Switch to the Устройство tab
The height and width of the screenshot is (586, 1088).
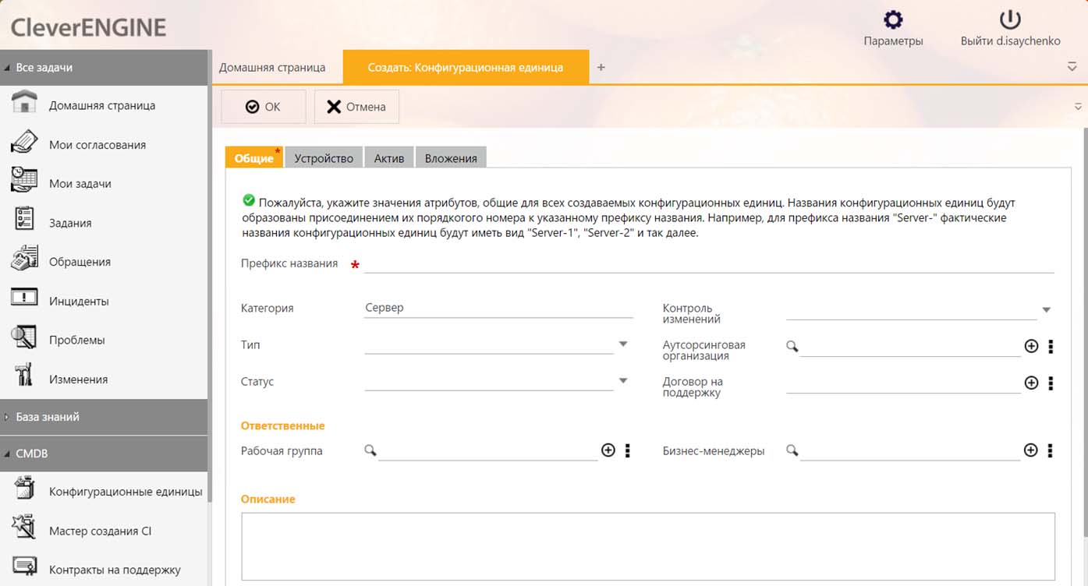pos(324,158)
